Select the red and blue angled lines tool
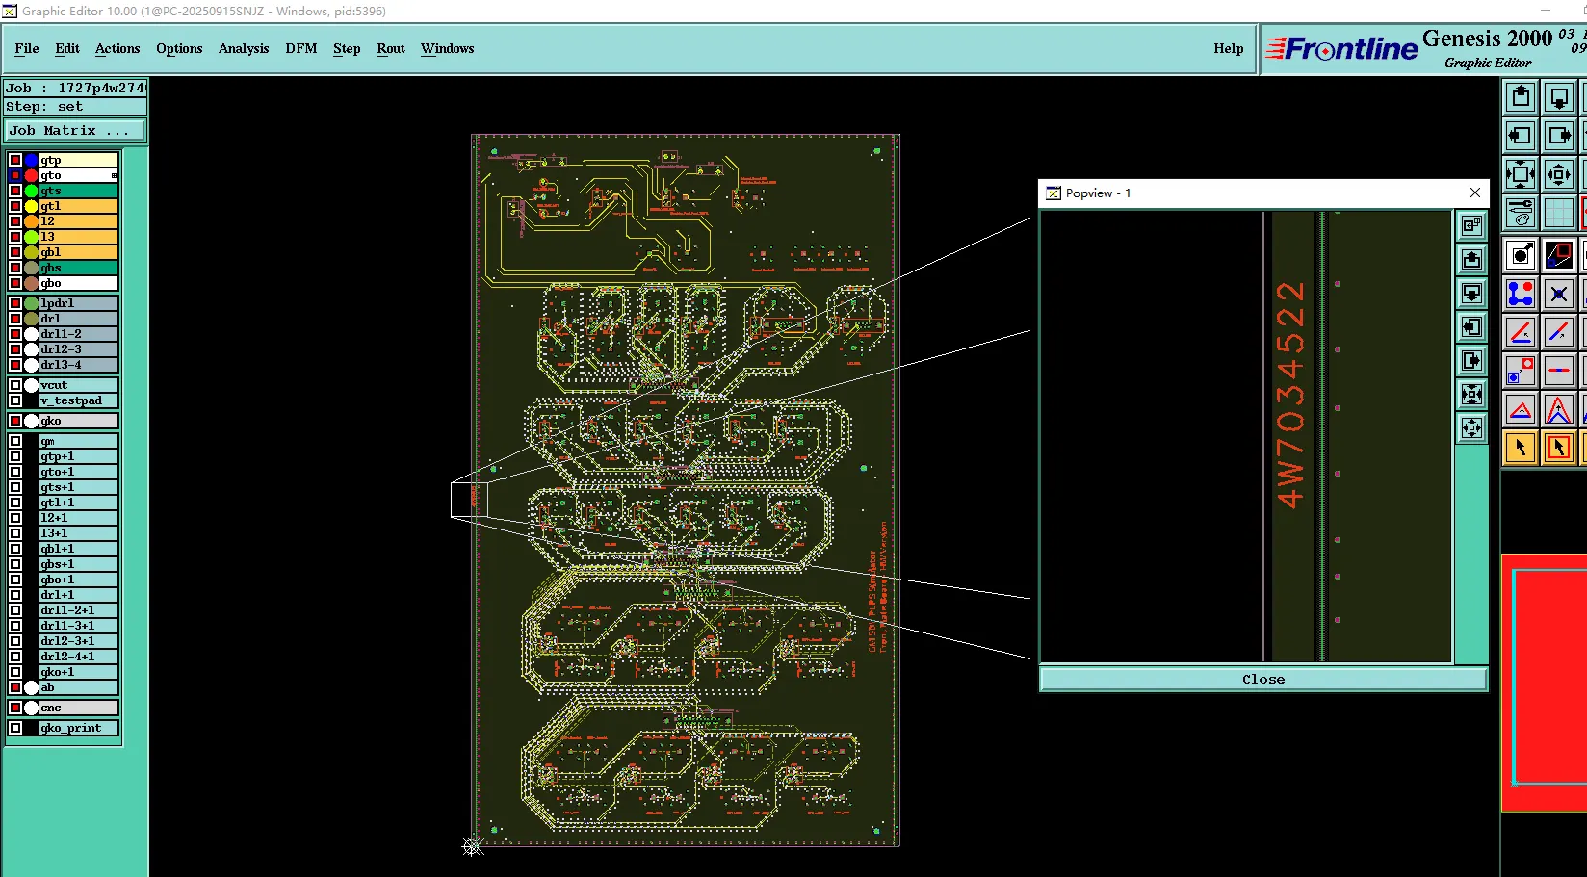This screenshot has width=1587, height=877. point(1521,332)
